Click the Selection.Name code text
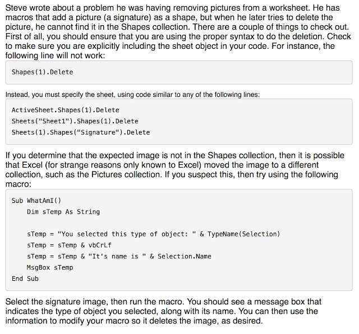Image resolution: width=359 pixels, height=334 pixels. (x=185, y=256)
